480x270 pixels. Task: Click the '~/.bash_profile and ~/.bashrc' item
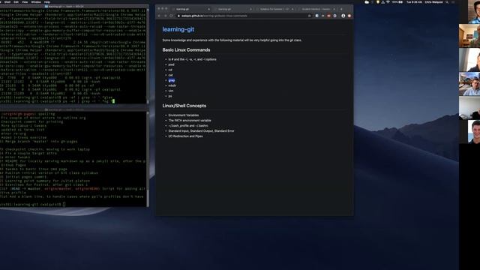[188, 125]
